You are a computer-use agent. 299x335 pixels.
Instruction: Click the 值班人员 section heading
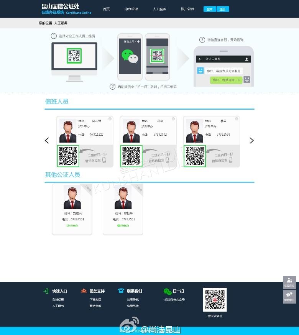57,102
